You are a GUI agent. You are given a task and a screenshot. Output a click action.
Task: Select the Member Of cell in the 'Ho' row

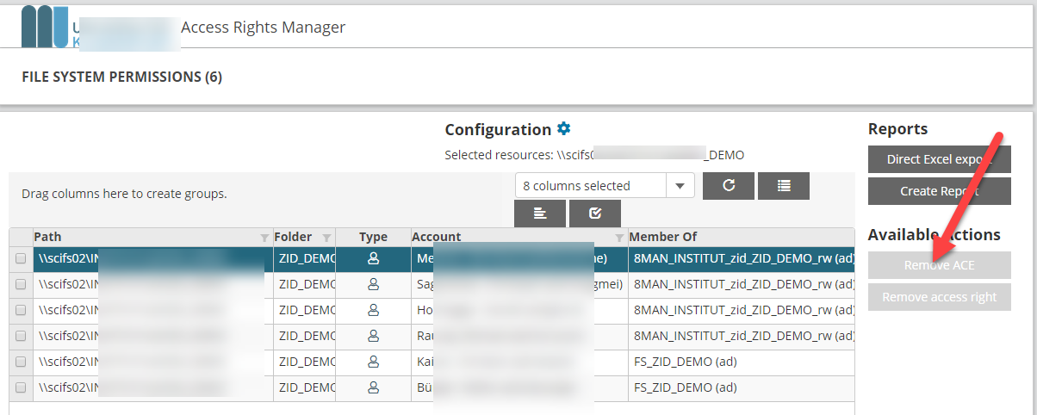pos(742,310)
